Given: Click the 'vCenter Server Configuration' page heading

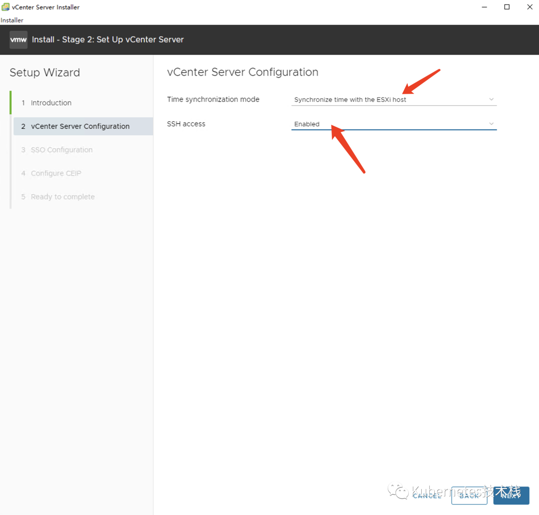Looking at the screenshot, I should coord(243,72).
